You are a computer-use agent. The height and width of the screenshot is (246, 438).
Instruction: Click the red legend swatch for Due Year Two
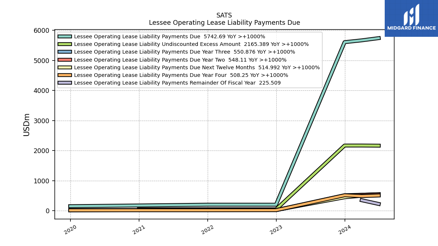pos(65,60)
